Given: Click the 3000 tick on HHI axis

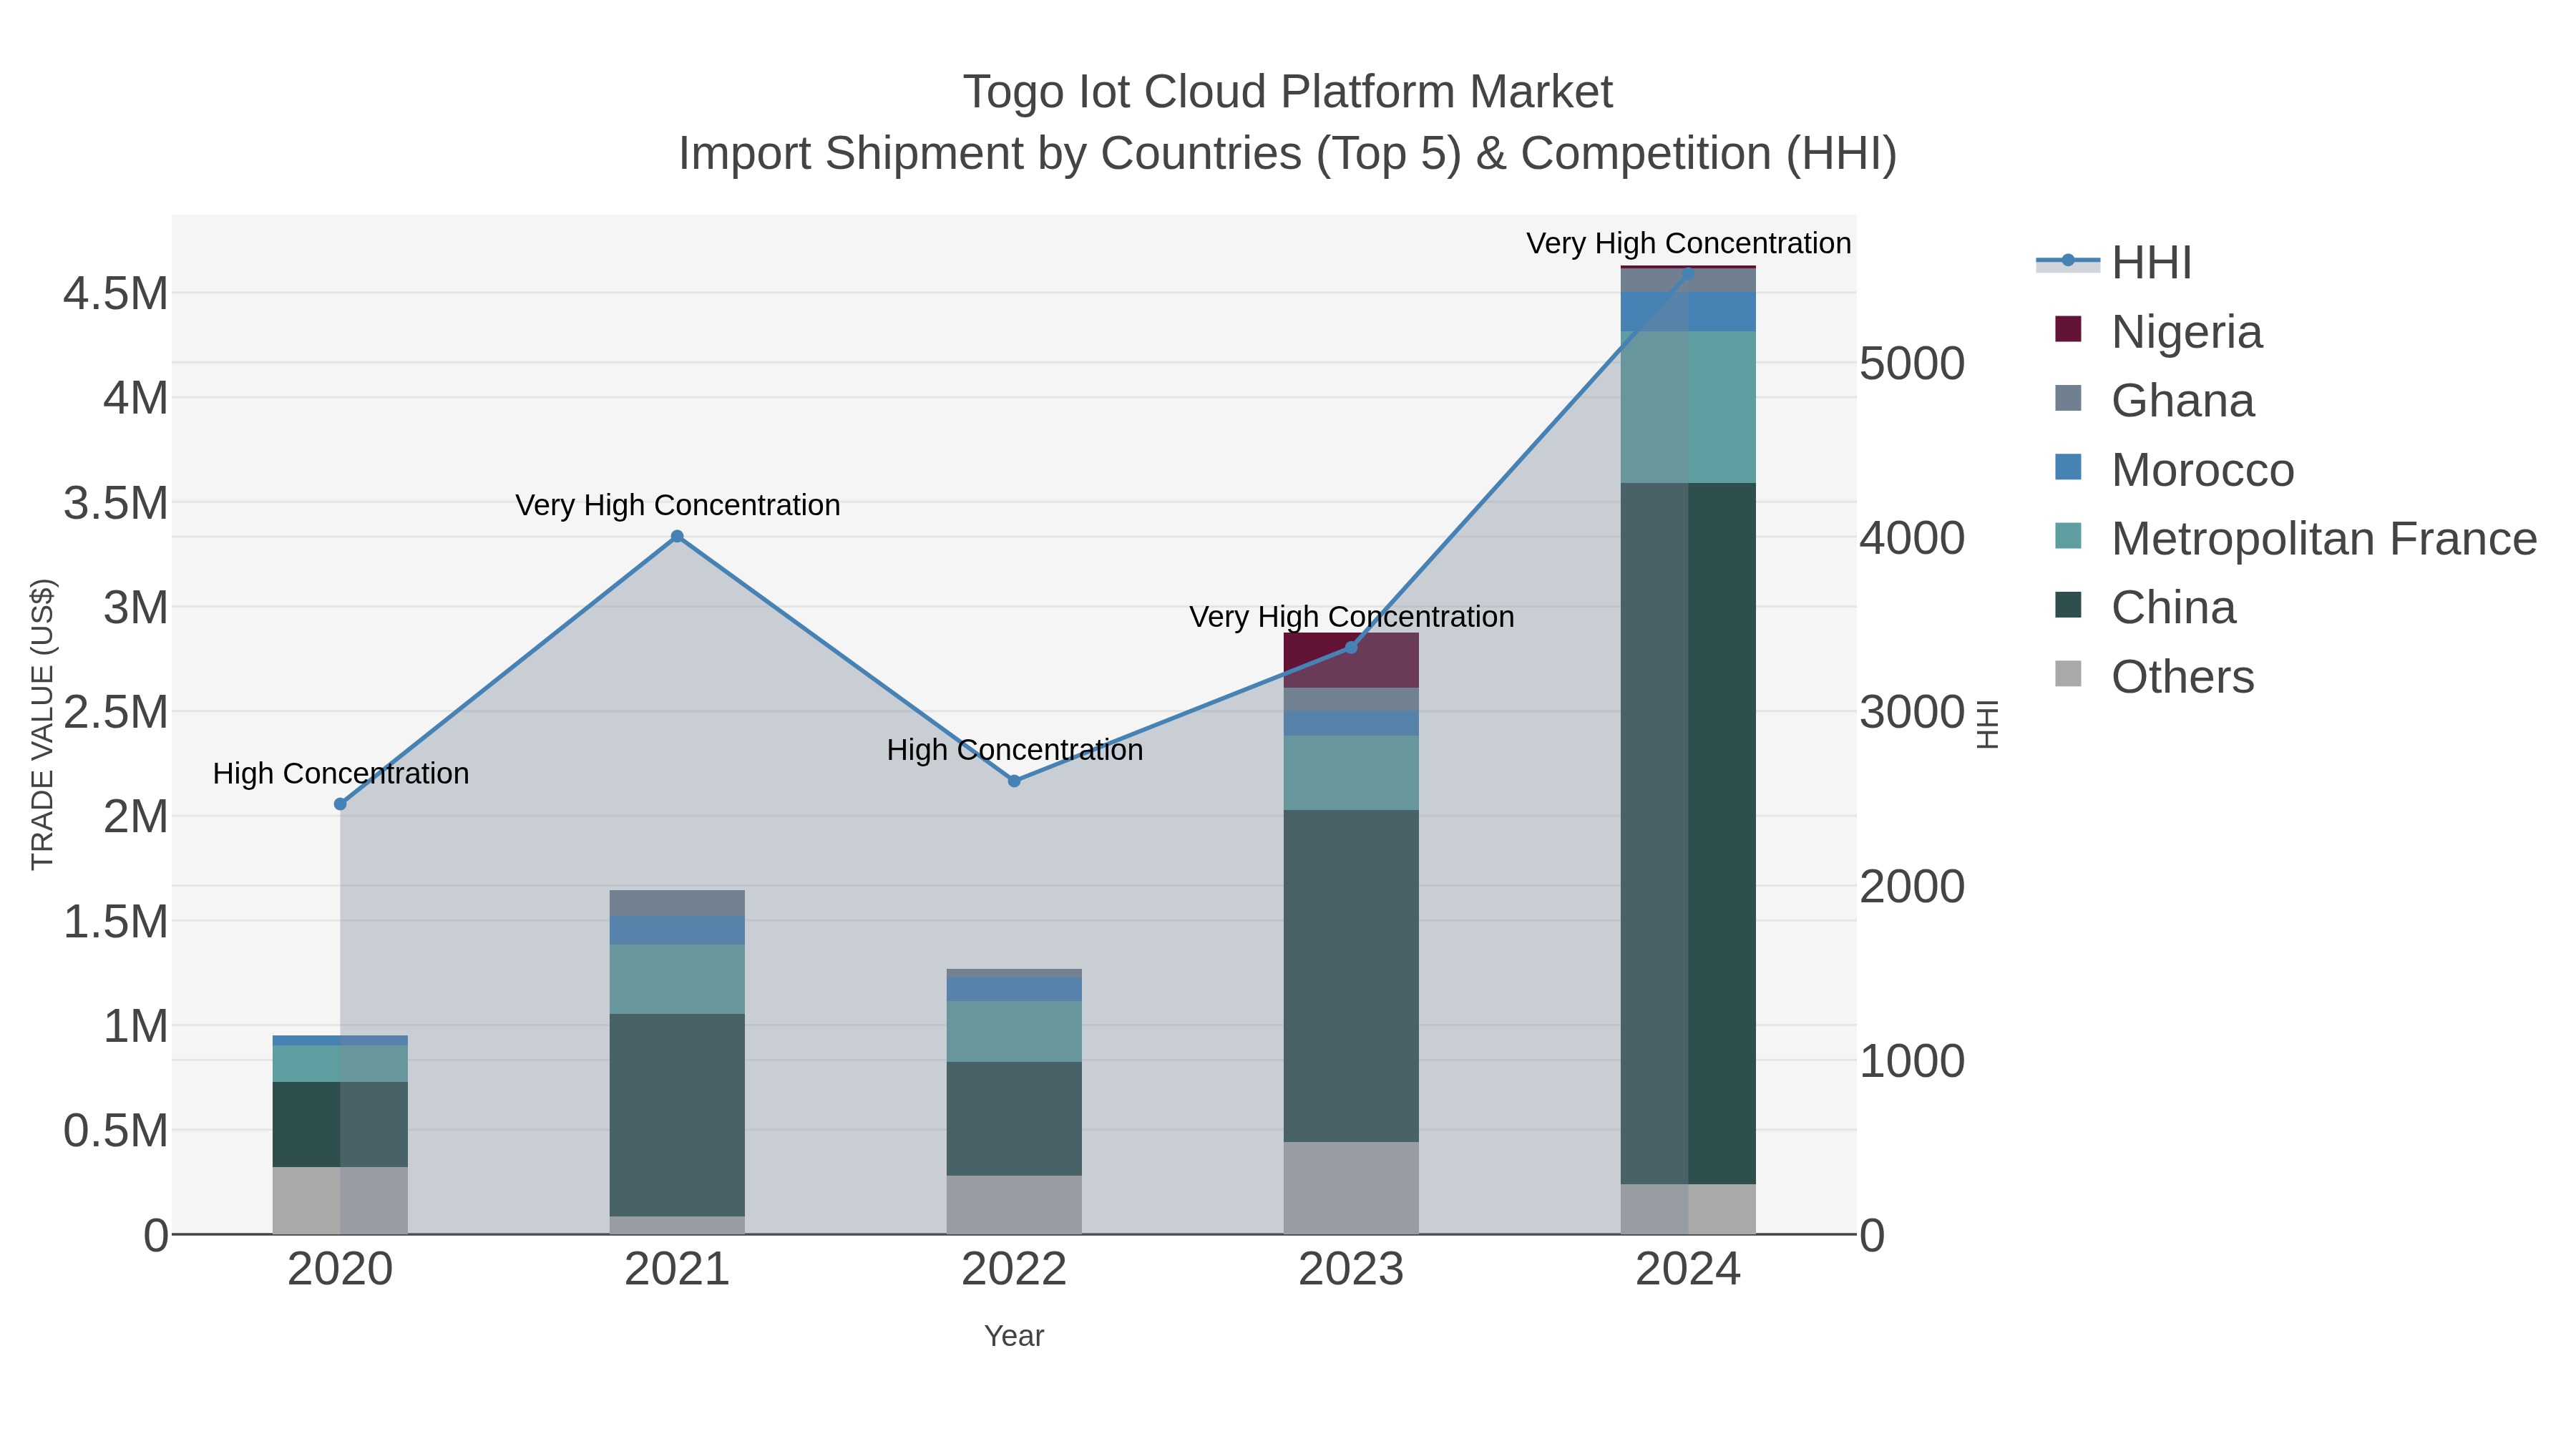Looking at the screenshot, I should 1912,712.
